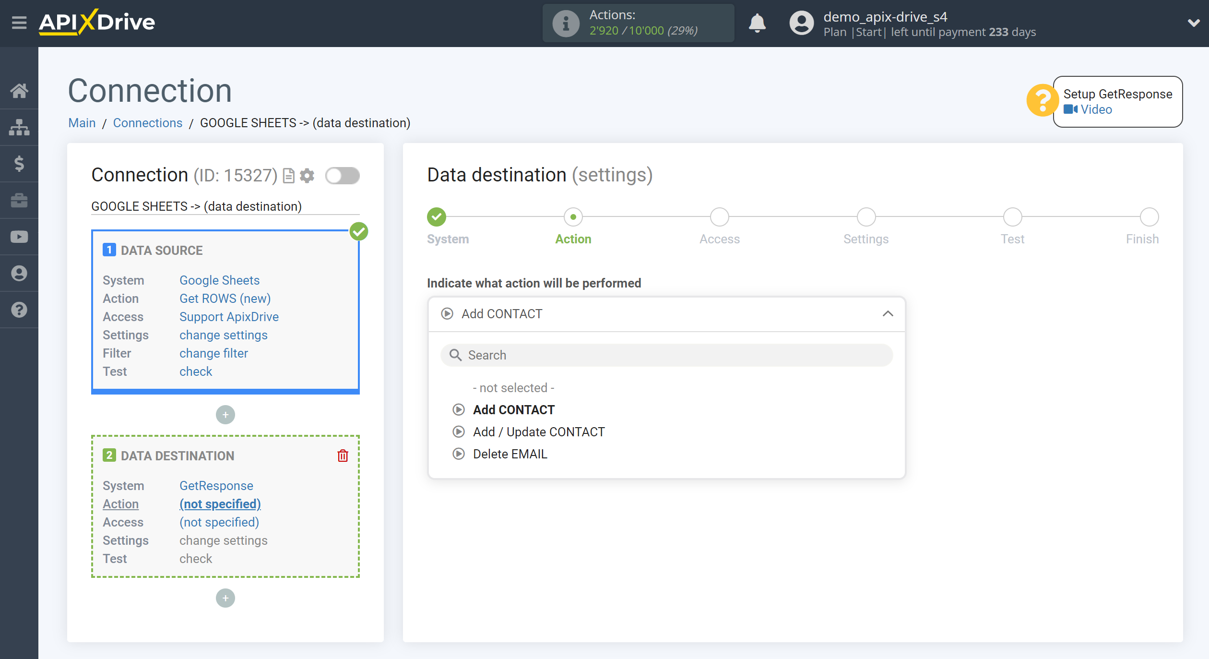Select Delete EMAIL action option

click(509, 454)
